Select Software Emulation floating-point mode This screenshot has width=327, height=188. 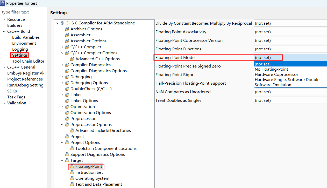coord(273,85)
